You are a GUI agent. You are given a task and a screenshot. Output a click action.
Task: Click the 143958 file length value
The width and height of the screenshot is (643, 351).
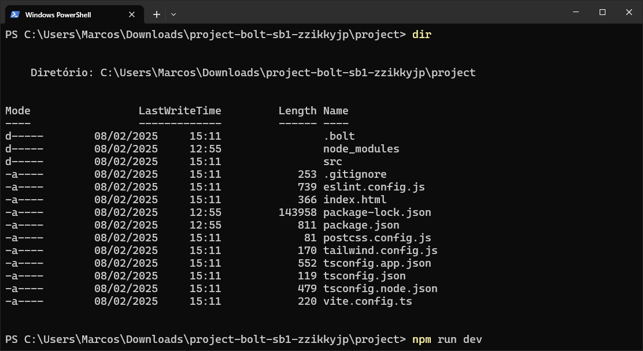tap(297, 212)
